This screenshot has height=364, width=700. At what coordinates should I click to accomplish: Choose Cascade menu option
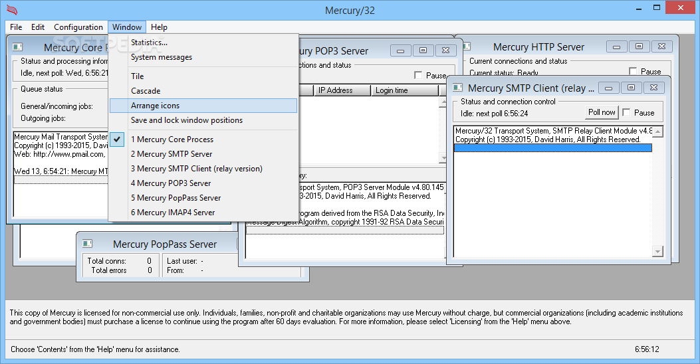pyautogui.click(x=203, y=91)
